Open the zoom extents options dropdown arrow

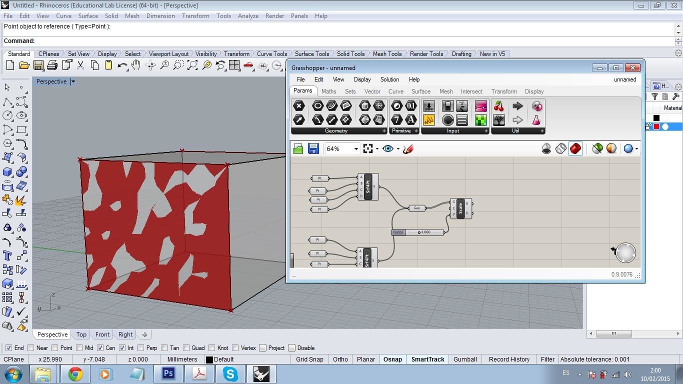[x=377, y=148]
